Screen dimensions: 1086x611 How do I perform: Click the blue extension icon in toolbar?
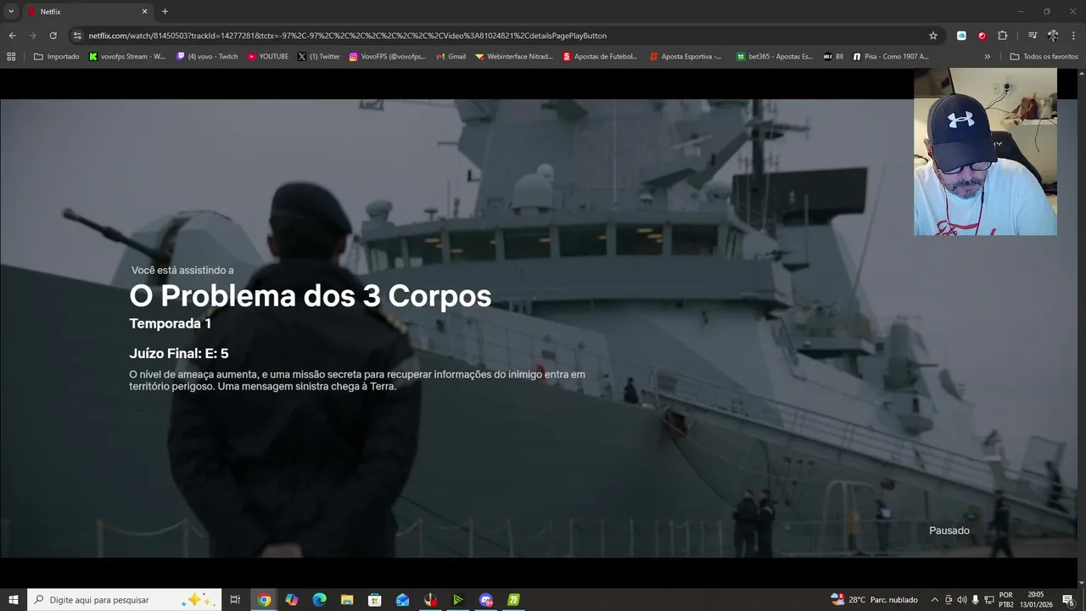coord(961,36)
